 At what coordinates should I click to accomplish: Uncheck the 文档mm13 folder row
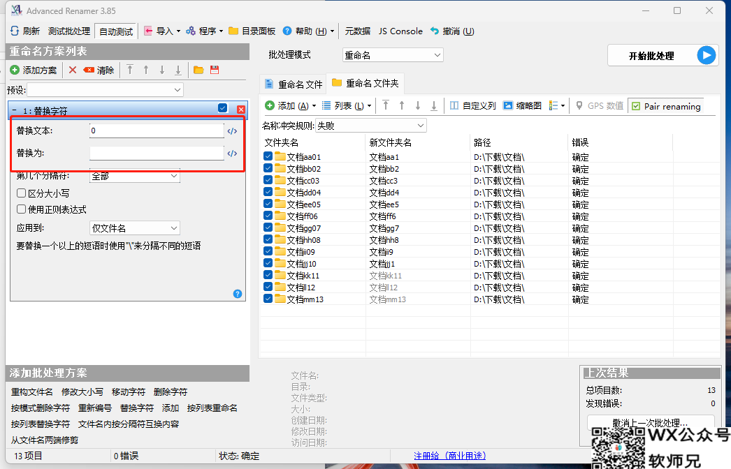pyautogui.click(x=268, y=299)
